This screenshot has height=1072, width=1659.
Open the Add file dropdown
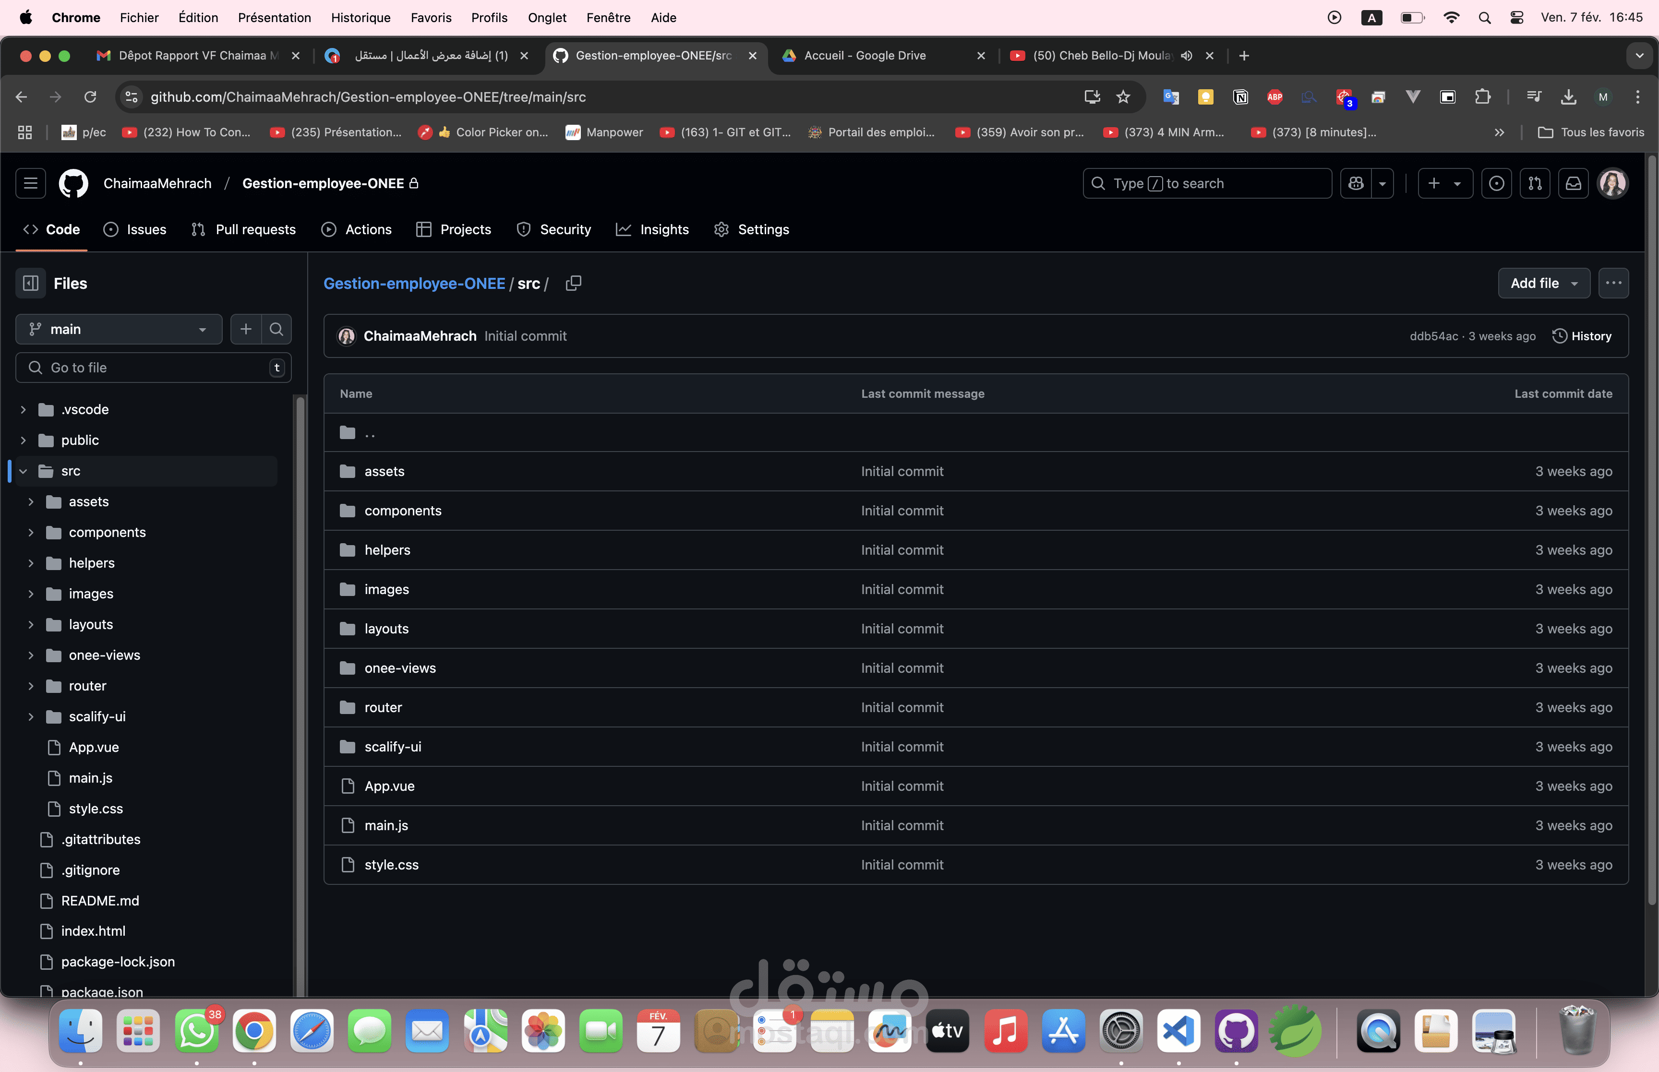pyautogui.click(x=1543, y=283)
